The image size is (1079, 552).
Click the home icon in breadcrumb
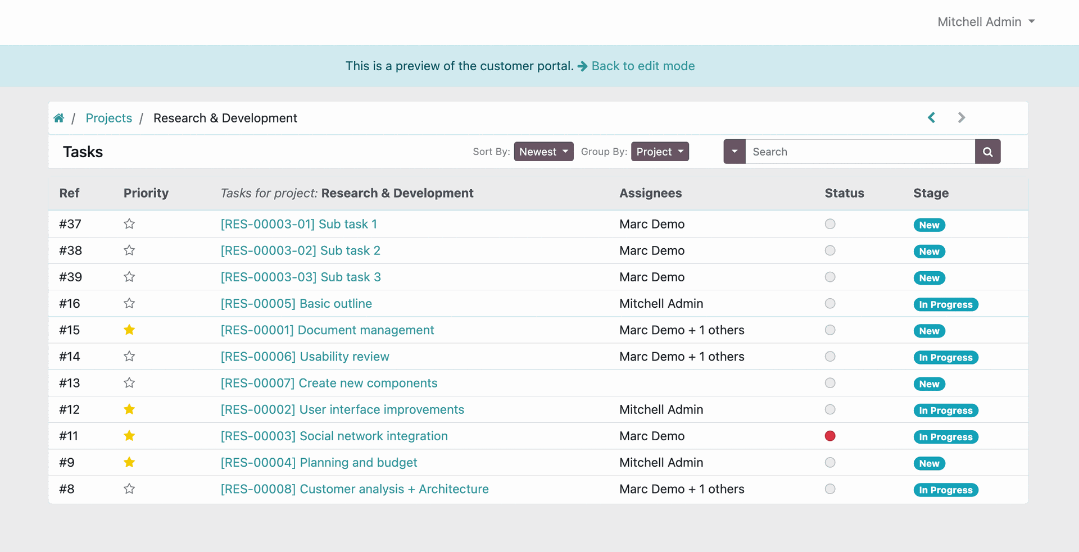pos(59,118)
